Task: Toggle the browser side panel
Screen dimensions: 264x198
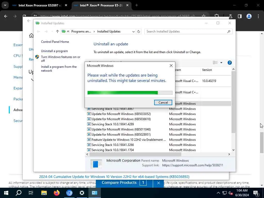Action: pos(240,16)
